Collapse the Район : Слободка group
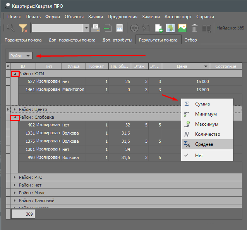Screen dimensions: 247x230 click(x=15, y=117)
